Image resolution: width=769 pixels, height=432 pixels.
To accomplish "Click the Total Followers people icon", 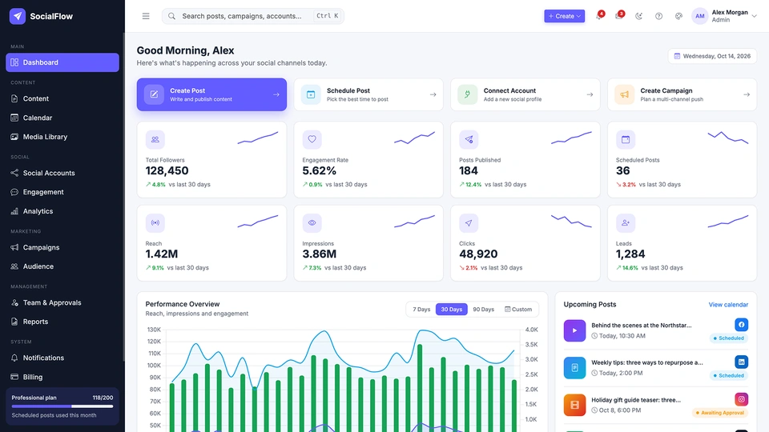I will tap(155, 139).
